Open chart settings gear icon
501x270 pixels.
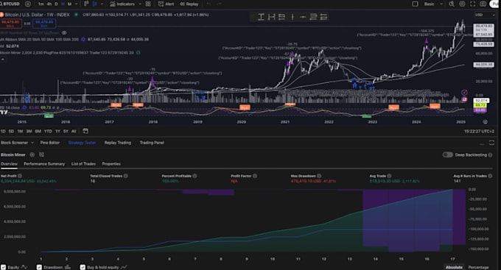click(x=462, y=4)
